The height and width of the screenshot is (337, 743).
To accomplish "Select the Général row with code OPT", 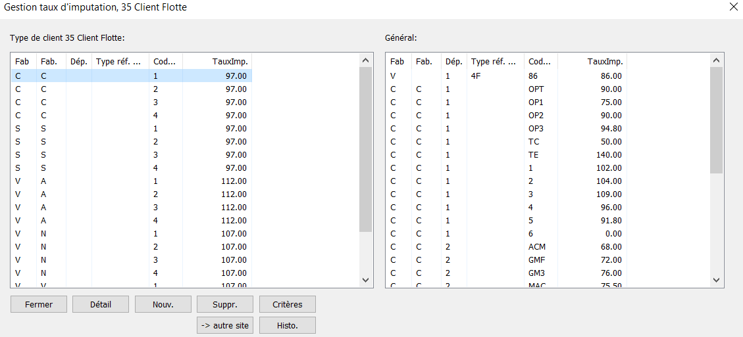I will (x=506, y=89).
